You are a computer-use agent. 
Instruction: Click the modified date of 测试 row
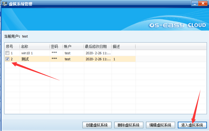98,59
